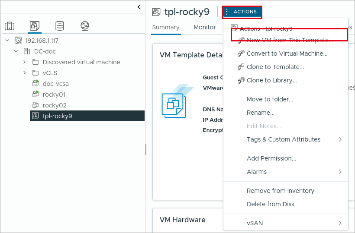Click the vCenter server icon beside 192.168.1.117

coord(18,41)
